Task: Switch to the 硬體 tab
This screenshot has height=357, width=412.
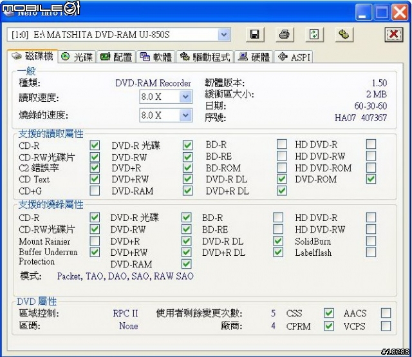Action: point(254,57)
